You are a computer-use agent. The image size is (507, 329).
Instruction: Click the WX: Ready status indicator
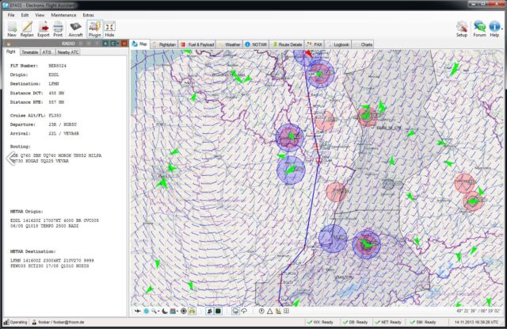[321, 323]
